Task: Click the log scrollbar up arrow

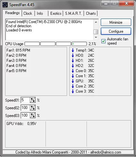Action: [96, 22]
